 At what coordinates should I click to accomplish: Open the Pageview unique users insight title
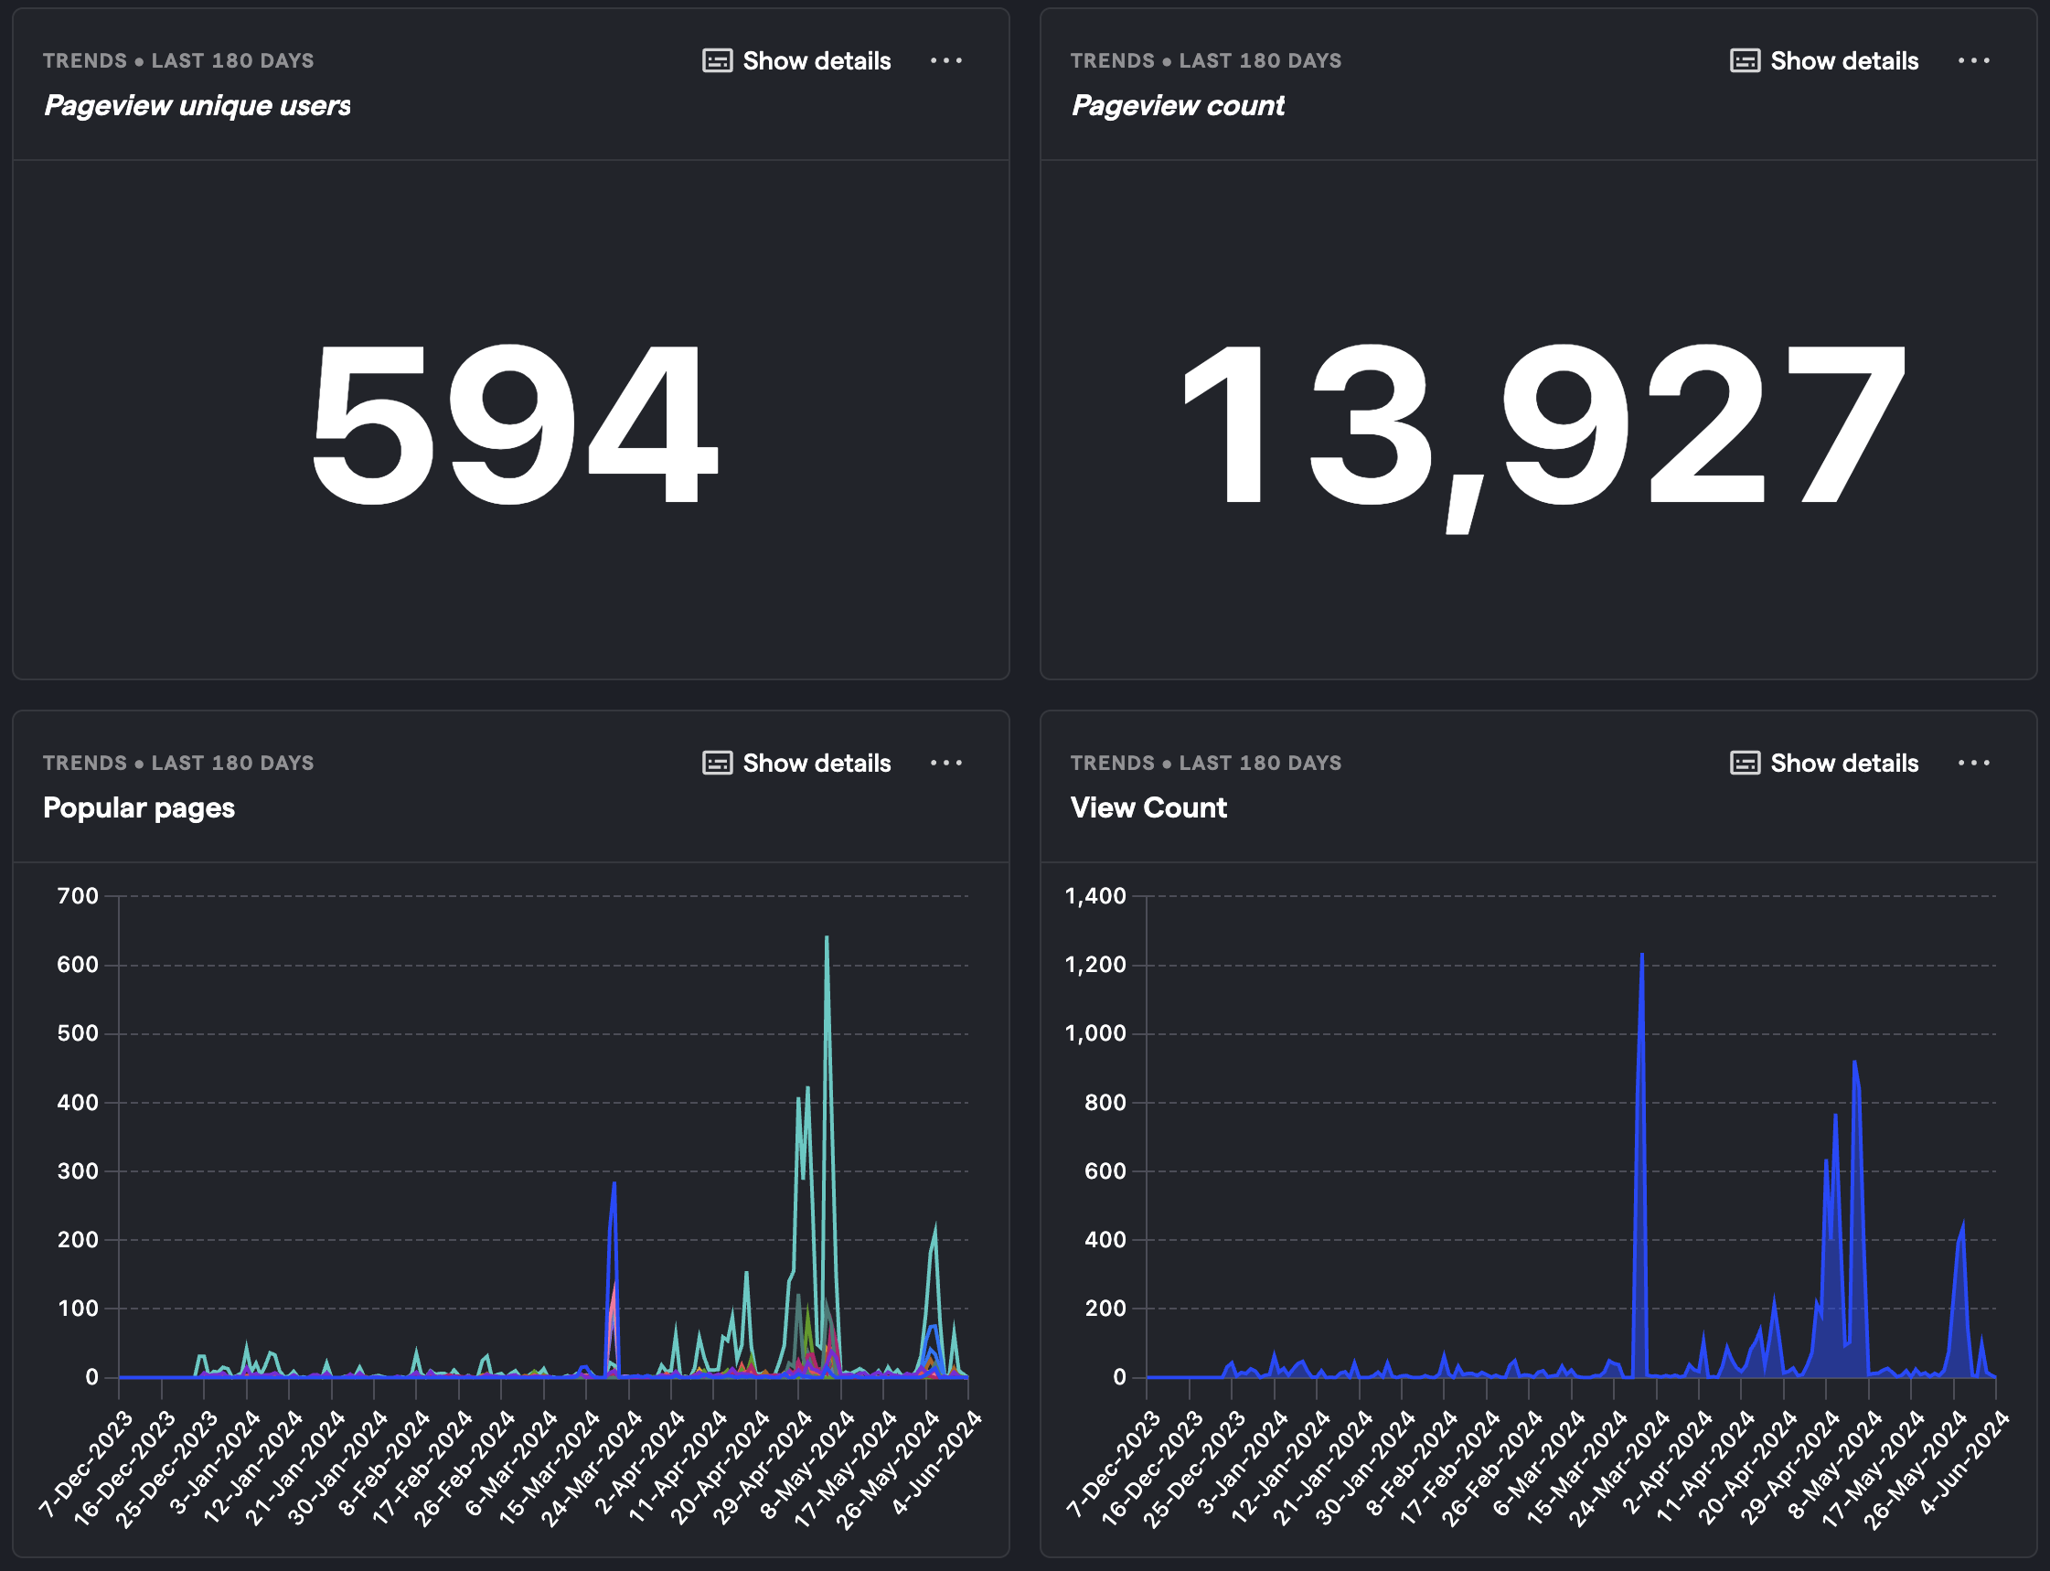[198, 106]
